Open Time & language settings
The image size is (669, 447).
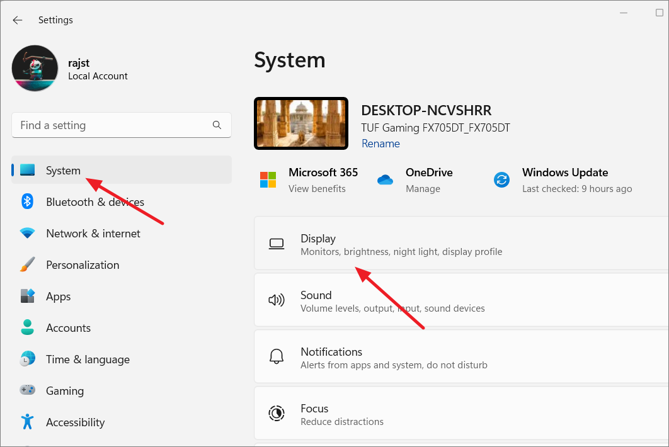pos(122,359)
